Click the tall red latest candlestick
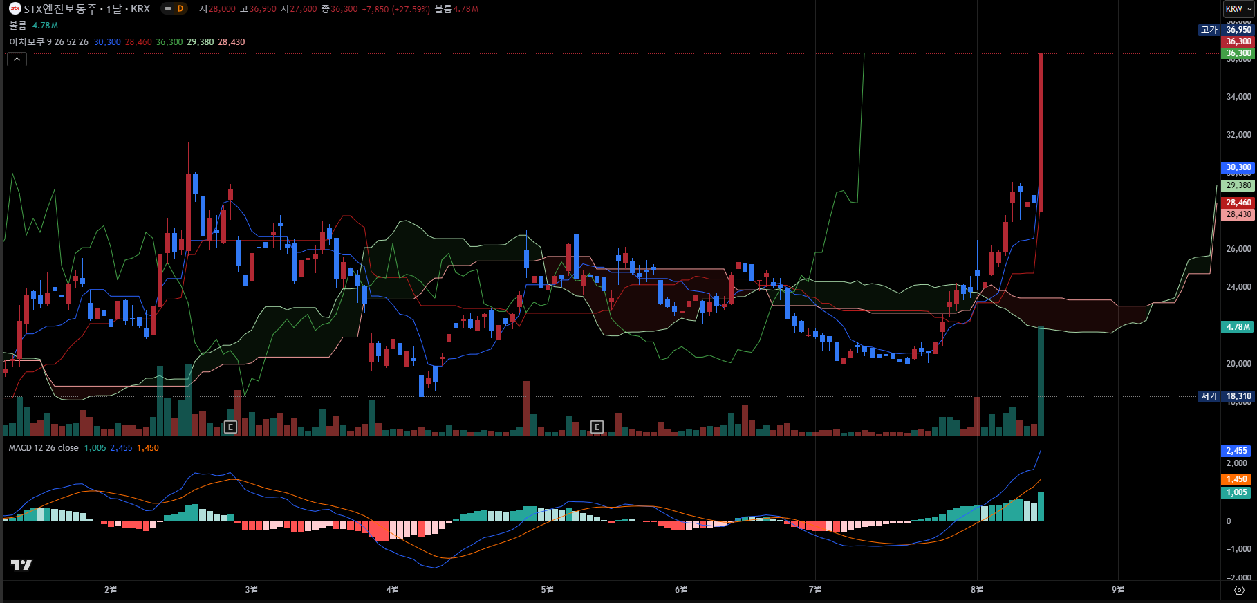This screenshot has width=1257, height=603. [1041, 131]
